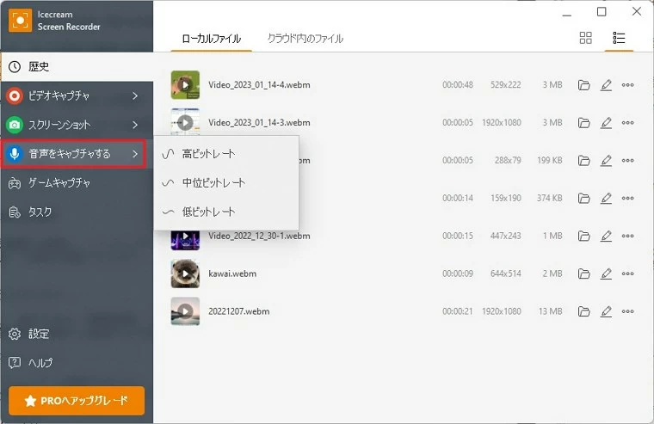Switch to クラウド内のファイル tab
This screenshot has height=424, width=654.
pos(305,39)
